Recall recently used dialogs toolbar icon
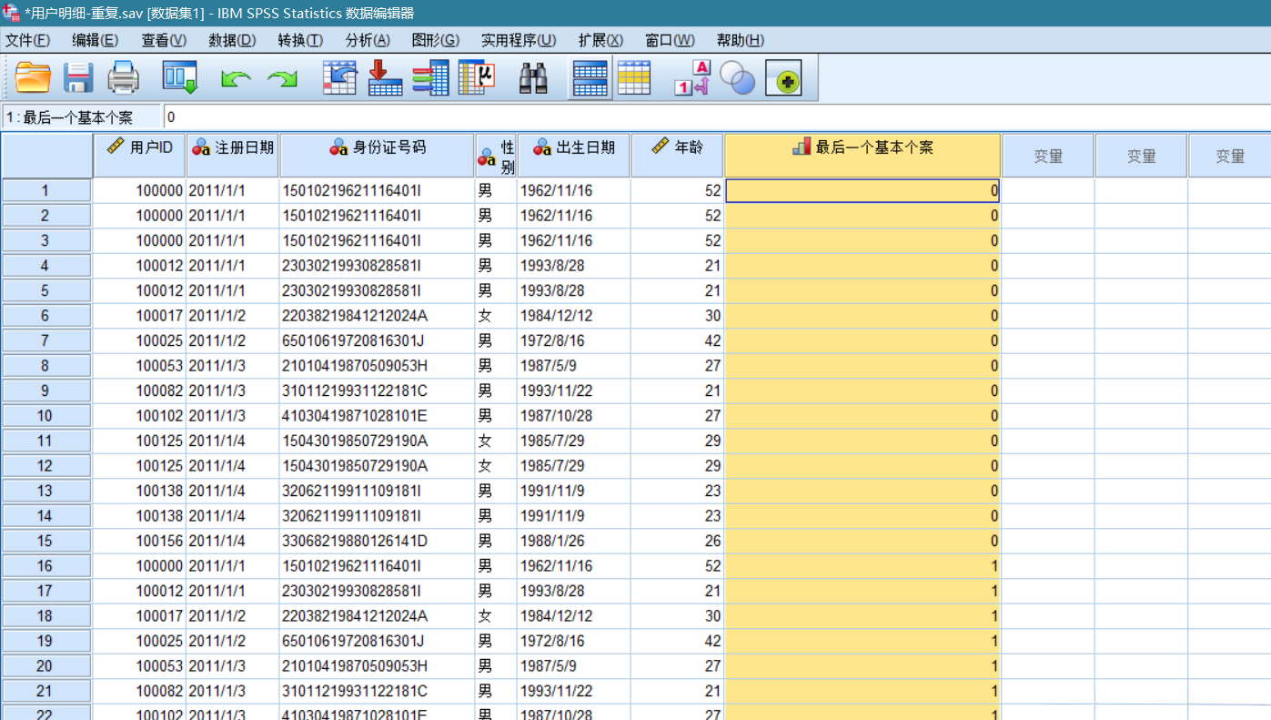 pos(180,78)
